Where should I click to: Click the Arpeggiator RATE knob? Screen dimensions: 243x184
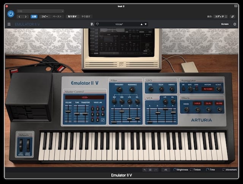point(190,89)
